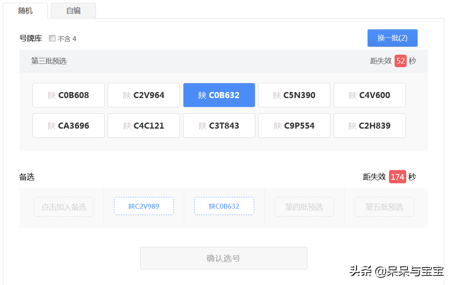Select plate 陕 C4V600
The height and width of the screenshot is (285, 452).
pyautogui.click(x=370, y=95)
